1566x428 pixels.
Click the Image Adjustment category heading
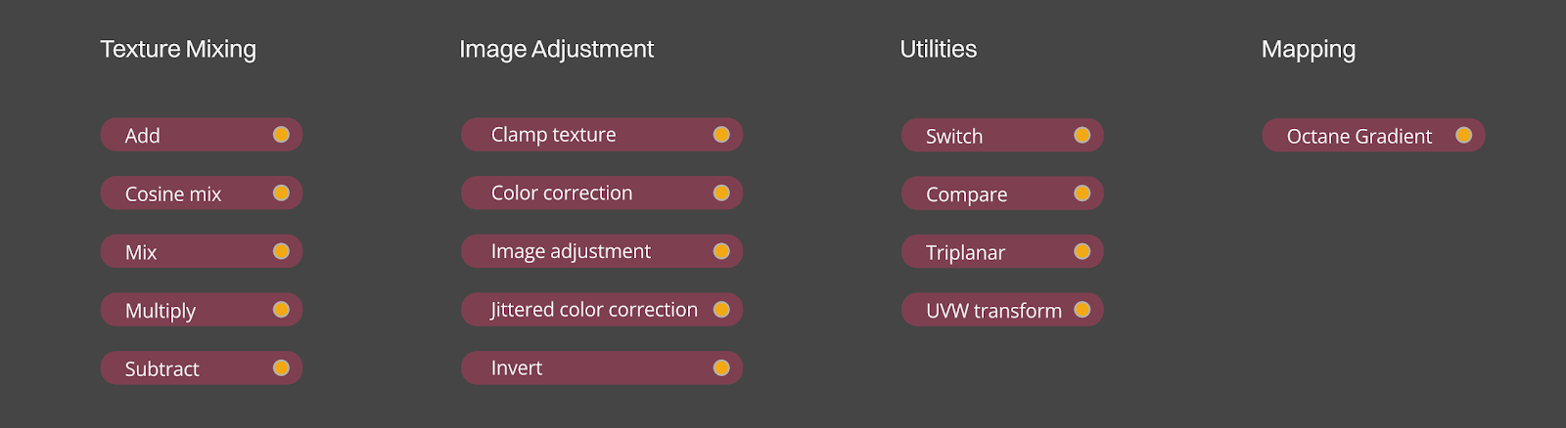tap(556, 49)
